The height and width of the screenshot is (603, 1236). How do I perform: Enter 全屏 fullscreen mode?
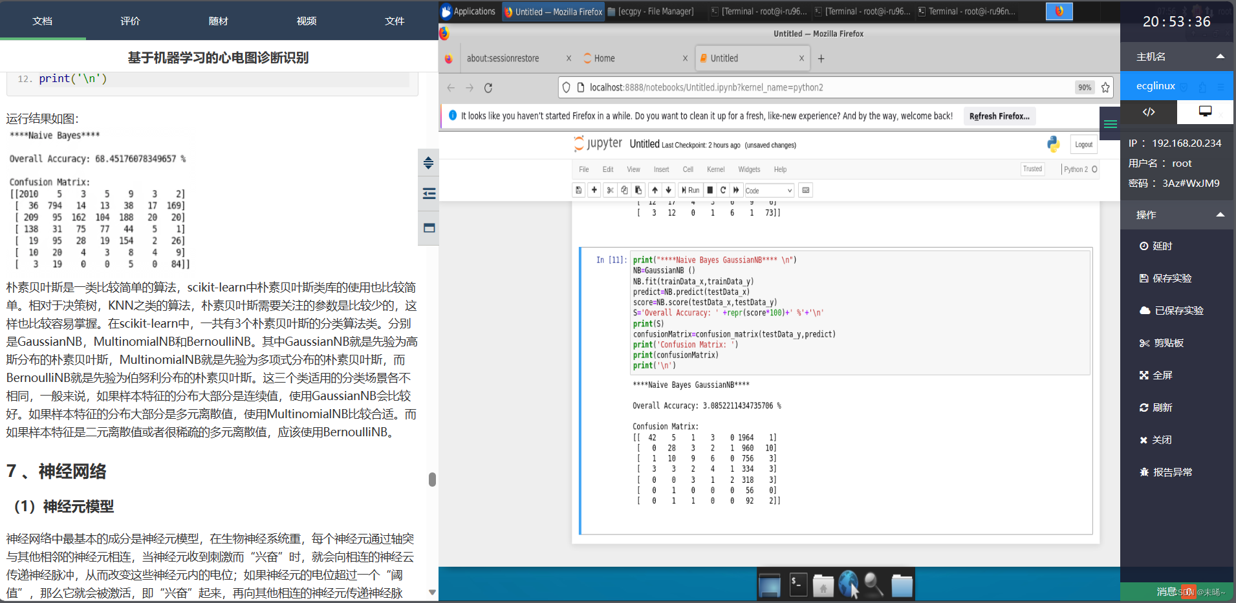pos(1156,376)
